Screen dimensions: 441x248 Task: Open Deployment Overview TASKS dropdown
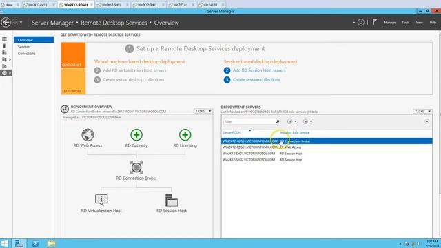click(x=203, y=112)
